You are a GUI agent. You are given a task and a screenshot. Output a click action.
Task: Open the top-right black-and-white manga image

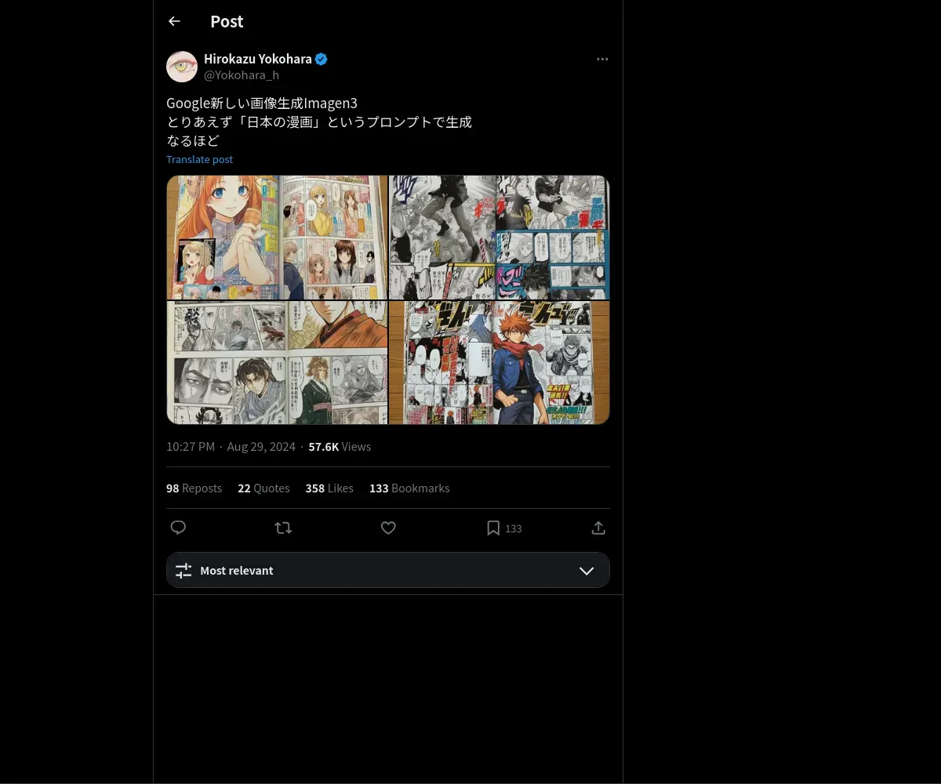(500, 237)
